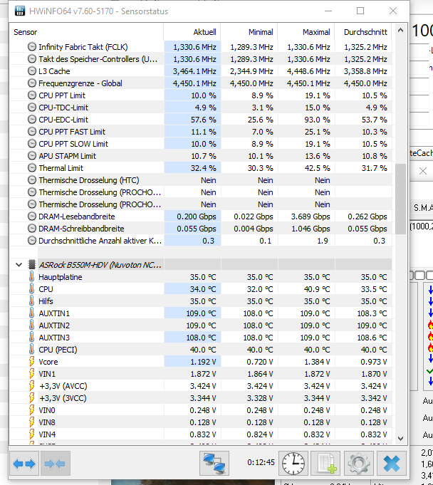Maximize the HWiNFO64 Sensorstatus window
The width and height of the screenshot is (433, 485).
360,11
